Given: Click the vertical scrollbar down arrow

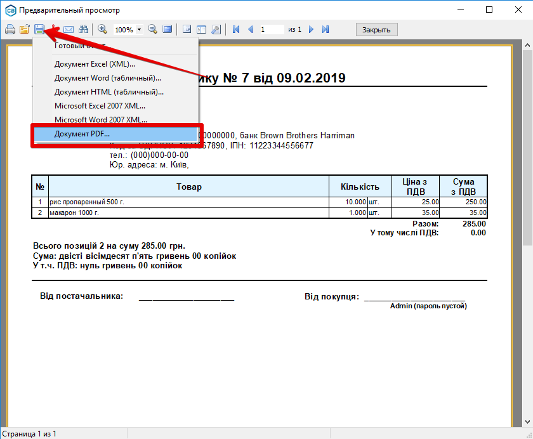Looking at the screenshot, I should pos(527,422).
